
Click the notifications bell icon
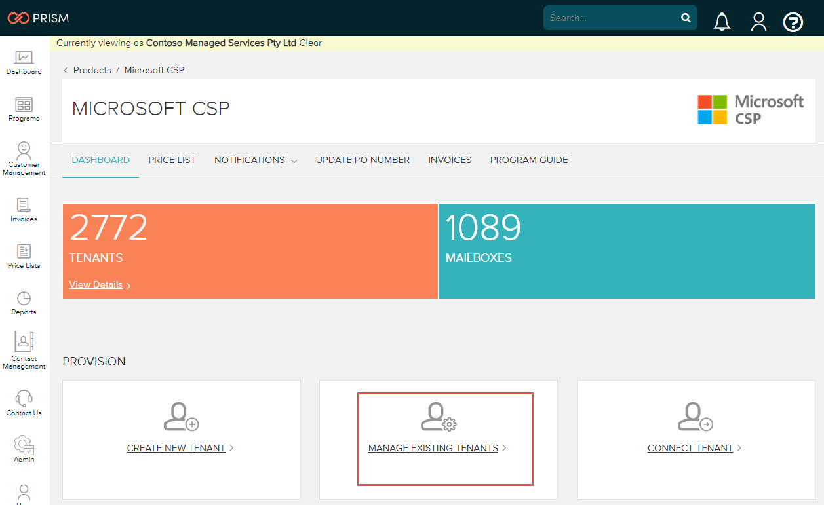point(722,21)
